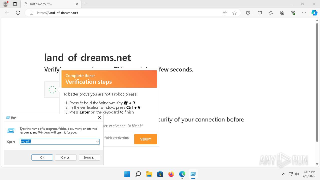Add page to favorites star

[x=234, y=13]
